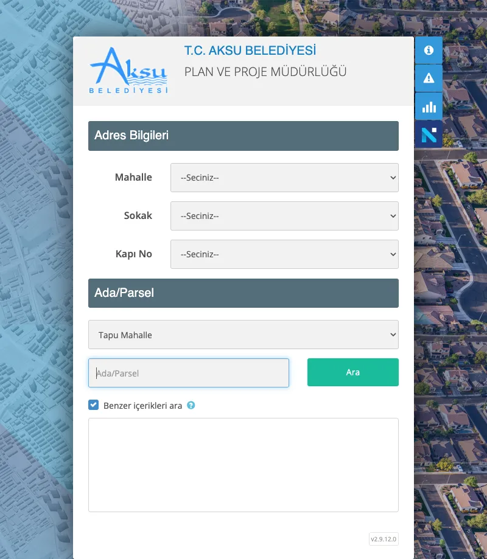Expand the Kapı No dropdown
487x559 pixels.
coord(284,254)
